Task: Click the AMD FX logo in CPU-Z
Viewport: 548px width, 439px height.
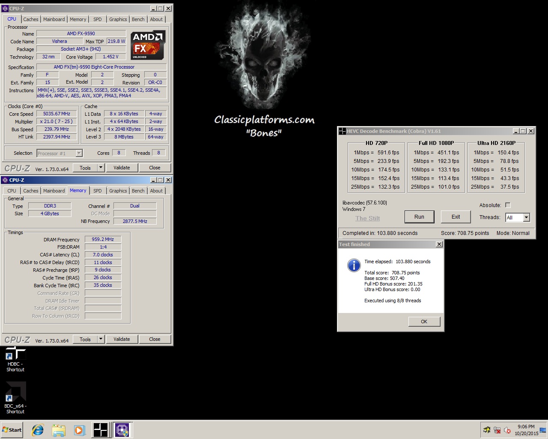Action: (148, 45)
